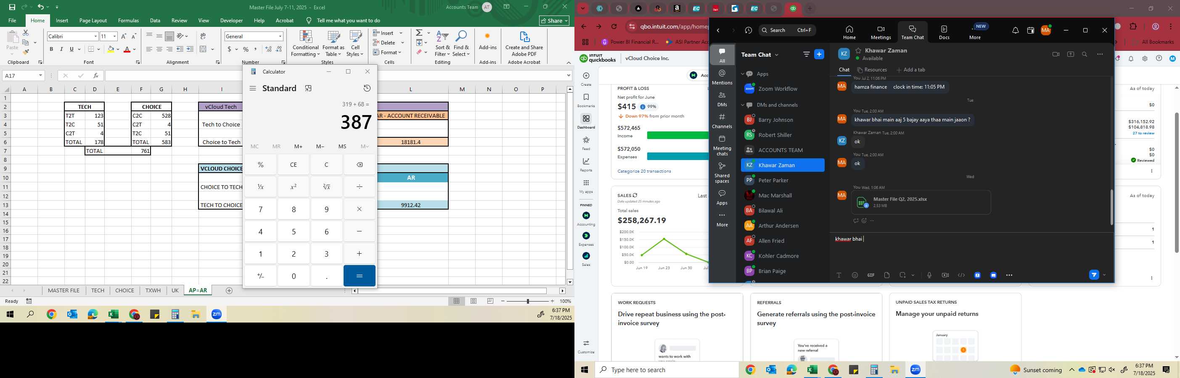This screenshot has height=378, width=1180.
Task: Open Peter Parker chat in Zoom
Action: pyautogui.click(x=782, y=180)
